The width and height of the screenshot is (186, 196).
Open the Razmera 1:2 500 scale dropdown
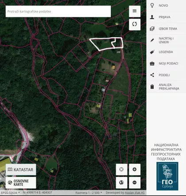tap(89, 193)
